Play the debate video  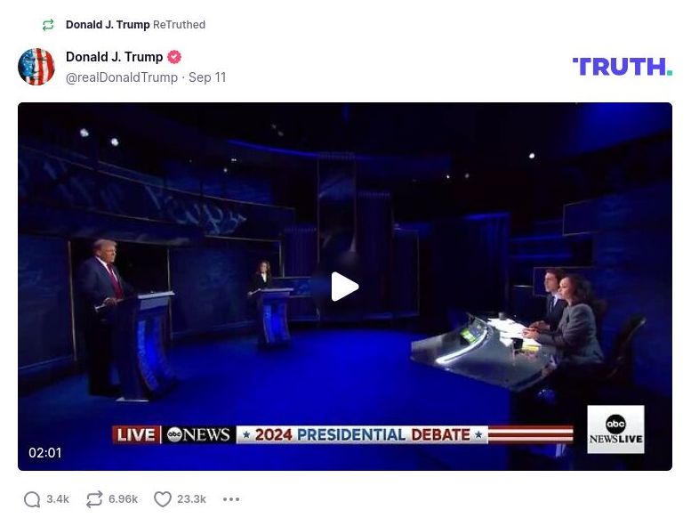click(x=345, y=287)
